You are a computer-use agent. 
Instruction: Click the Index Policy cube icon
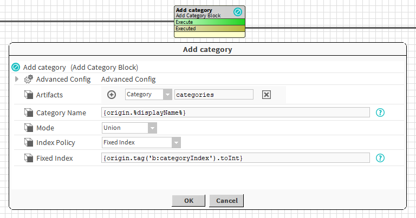point(29,143)
